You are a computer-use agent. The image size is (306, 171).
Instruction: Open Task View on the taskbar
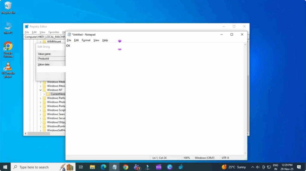tap(81, 167)
